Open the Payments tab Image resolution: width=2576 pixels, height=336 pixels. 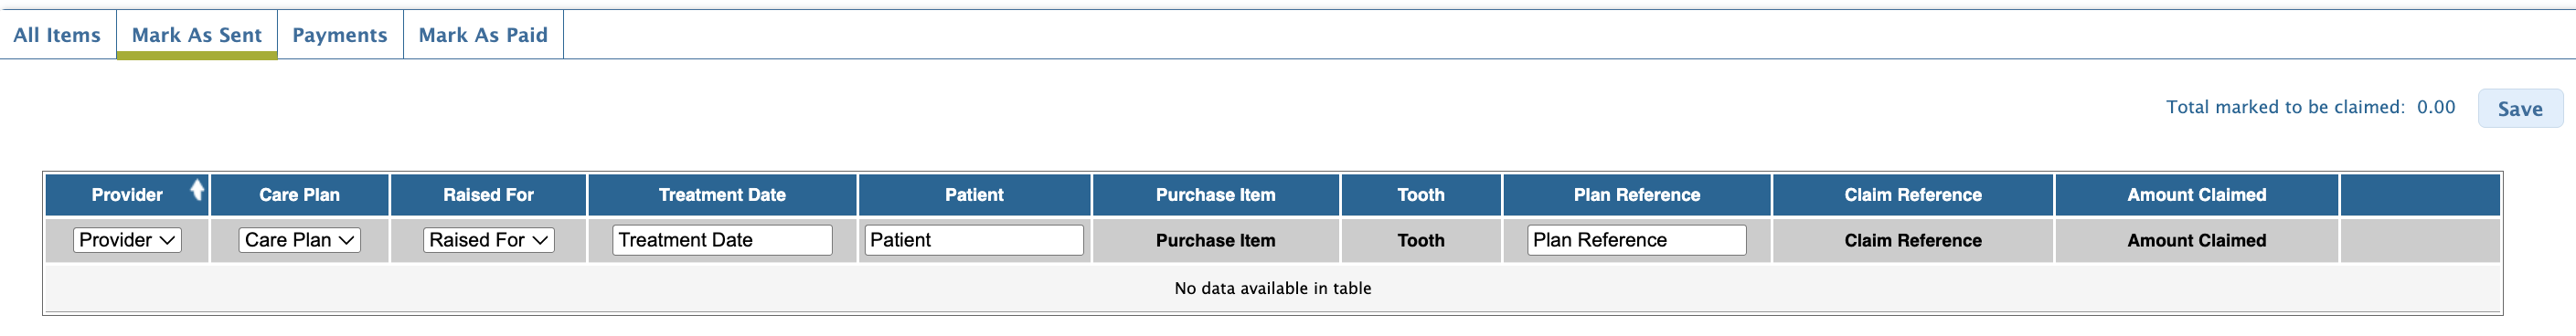point(340,35)
